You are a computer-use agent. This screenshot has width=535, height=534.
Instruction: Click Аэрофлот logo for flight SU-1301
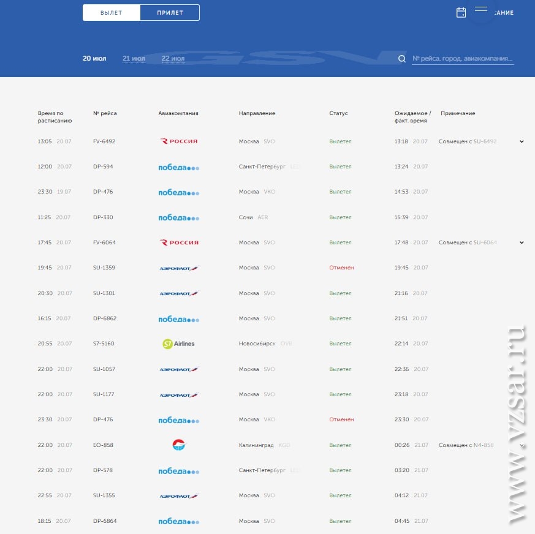pos(179,293)
